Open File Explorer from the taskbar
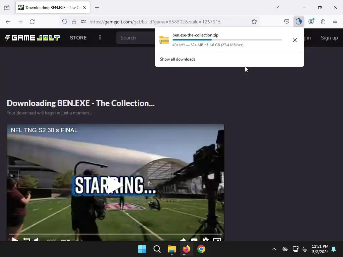Viewport: 343px width, 257px height. (x=172, y=249)
